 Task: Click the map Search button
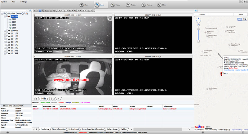[x=240, y=14]
